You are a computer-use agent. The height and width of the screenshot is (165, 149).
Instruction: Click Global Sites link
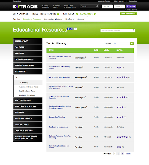(x=17, y=1)
